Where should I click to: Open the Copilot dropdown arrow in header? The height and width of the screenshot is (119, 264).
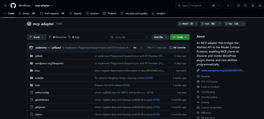coord(219,6)
